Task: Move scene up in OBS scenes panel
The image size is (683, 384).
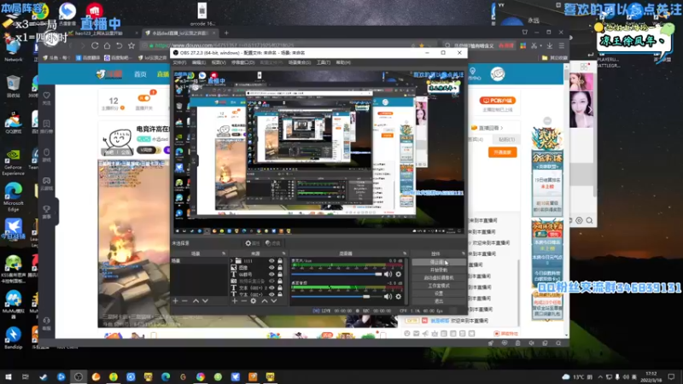Action: click(196, 301)
